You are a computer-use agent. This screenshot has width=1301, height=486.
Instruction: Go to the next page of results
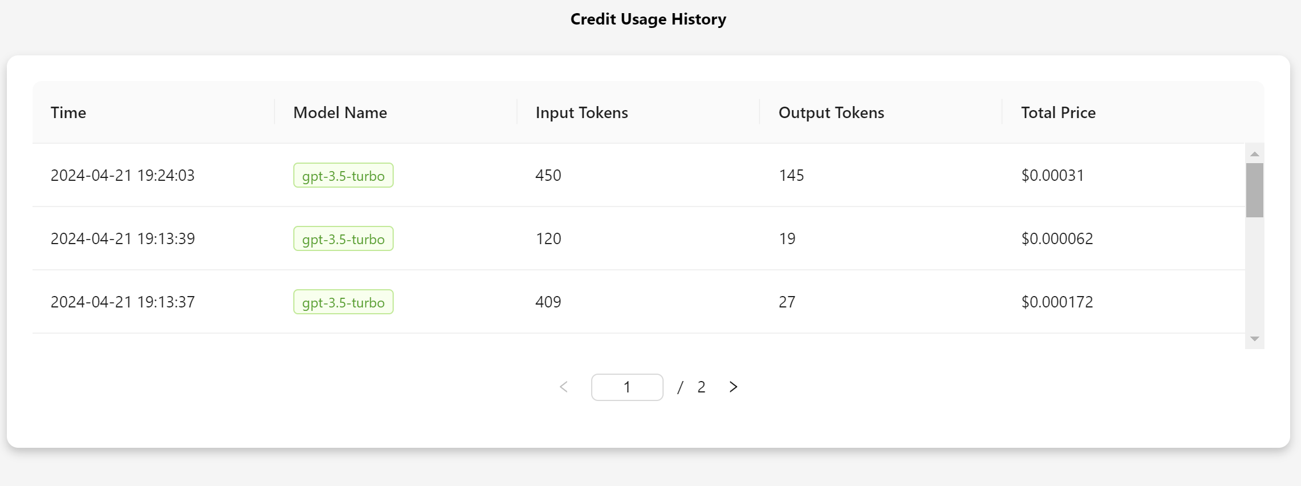coord(733,387)
